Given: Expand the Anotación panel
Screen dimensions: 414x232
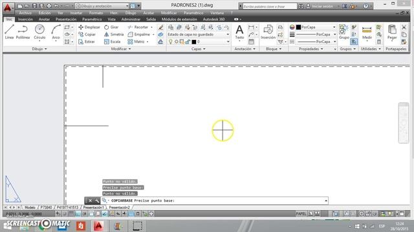Looking at the screenshot, I should point(245,49).
